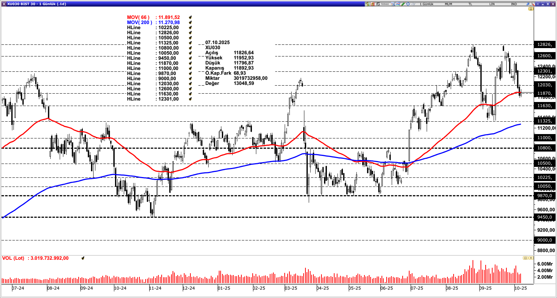Viewport: 557px width, 298px height.
Task: Click the VOL (Lot) volume label
Action: [x=13, y=258]
